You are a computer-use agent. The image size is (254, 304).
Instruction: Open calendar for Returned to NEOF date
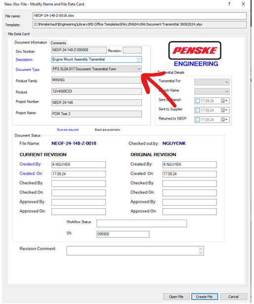[224, 119]
